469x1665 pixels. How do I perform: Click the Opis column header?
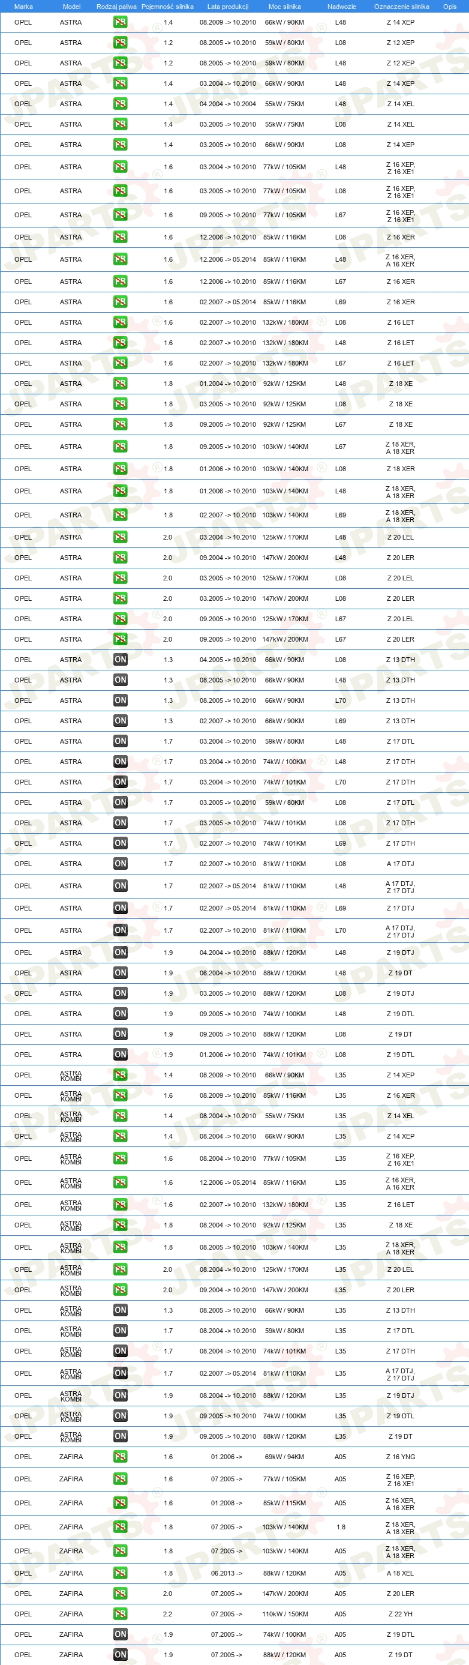[450, 7]
